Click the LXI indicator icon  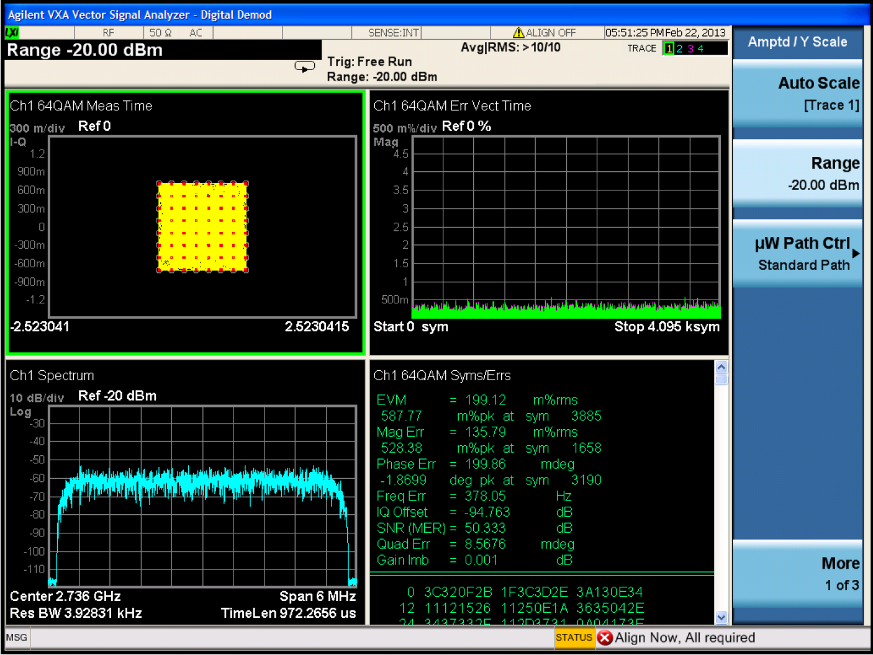point(12,33)
